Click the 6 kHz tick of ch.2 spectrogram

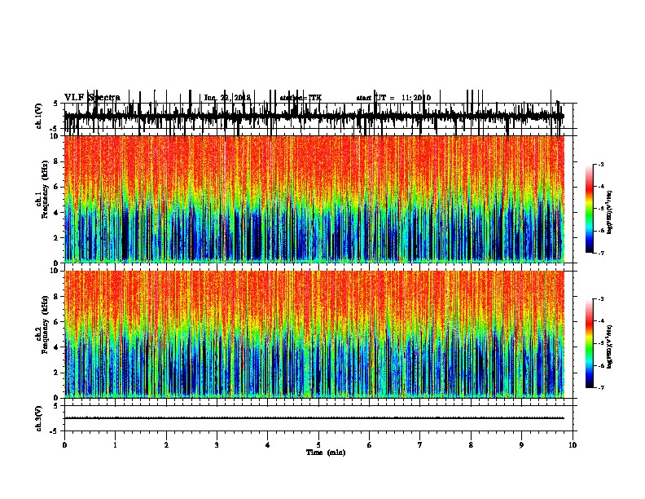(x=57, y=322)
